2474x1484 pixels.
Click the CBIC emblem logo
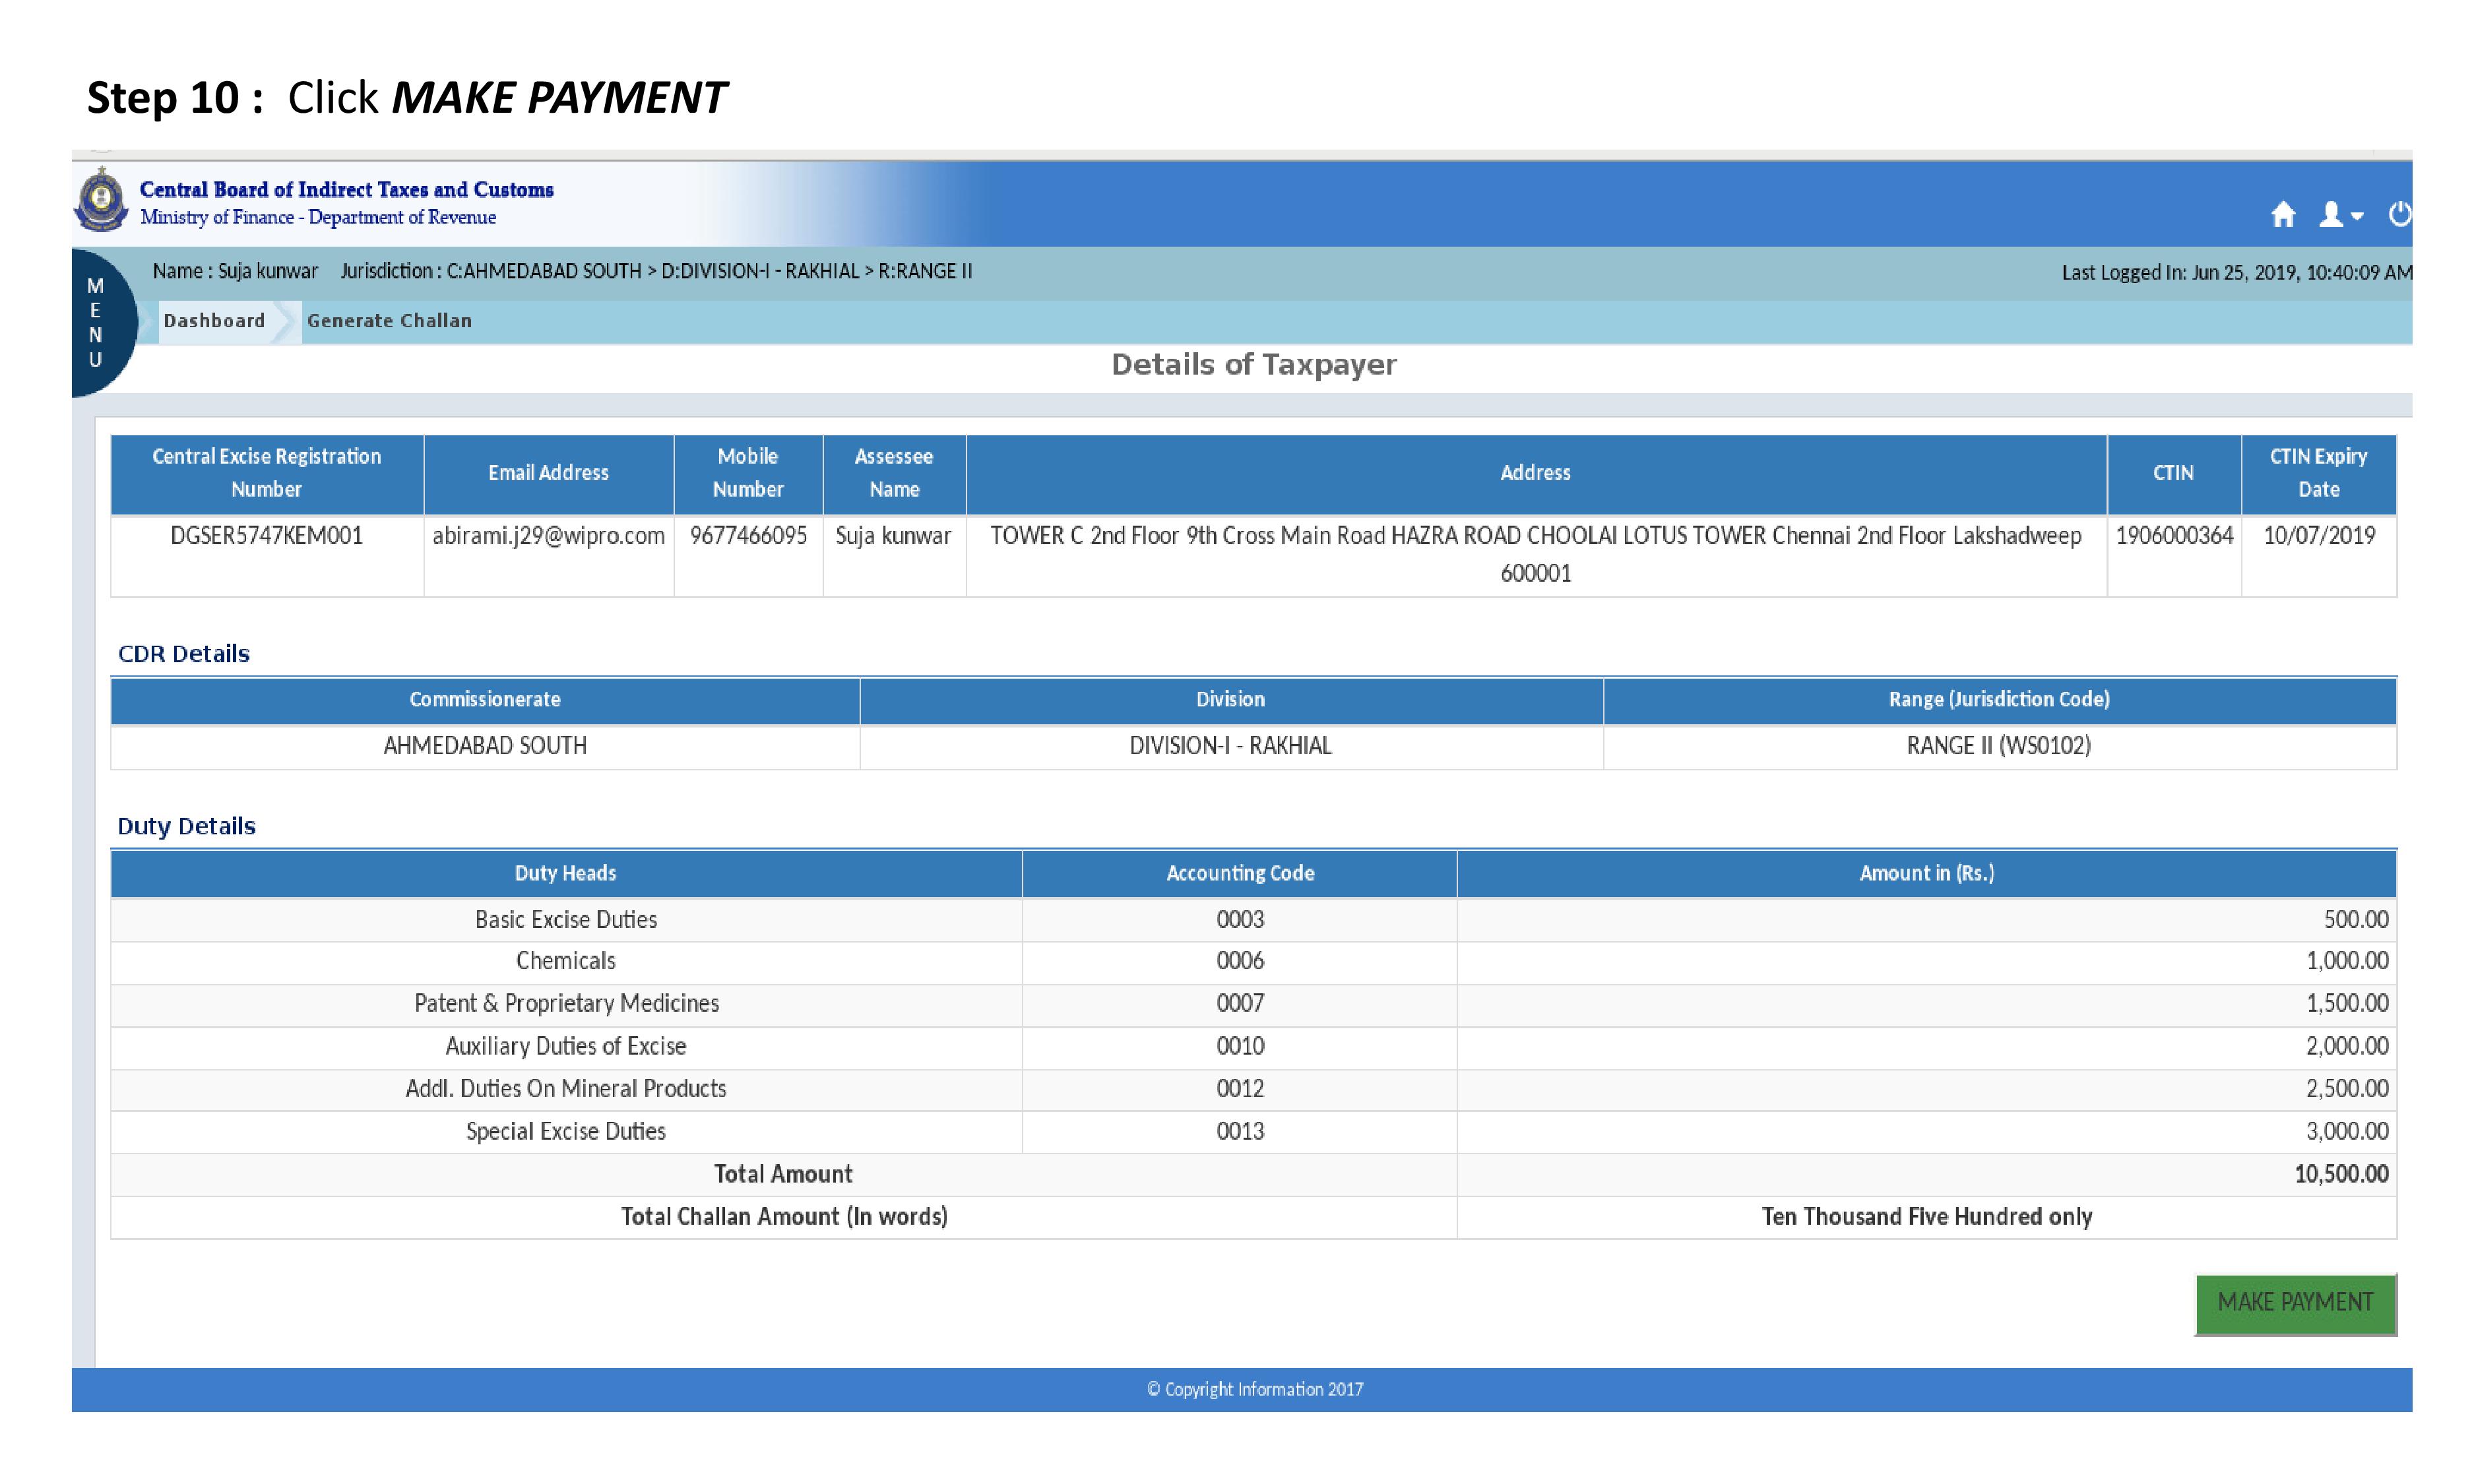[x=101, y=199]
